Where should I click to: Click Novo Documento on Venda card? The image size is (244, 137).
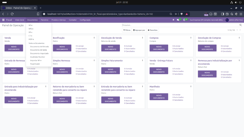14,48
